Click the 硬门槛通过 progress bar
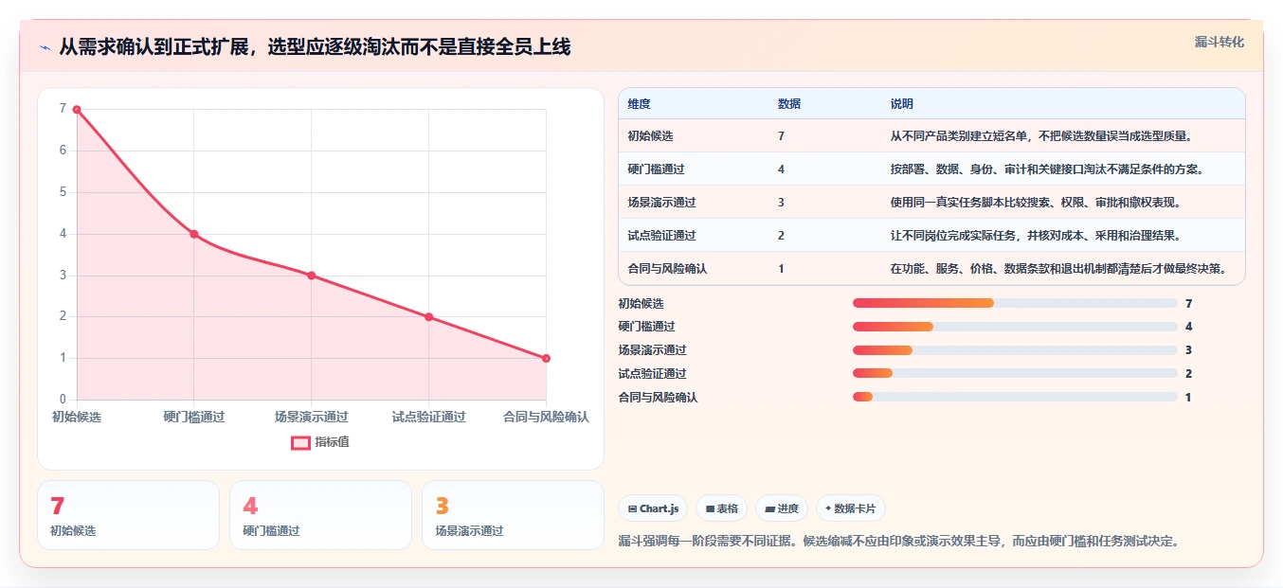1283x588 pixels. (x=1015, y=327)
